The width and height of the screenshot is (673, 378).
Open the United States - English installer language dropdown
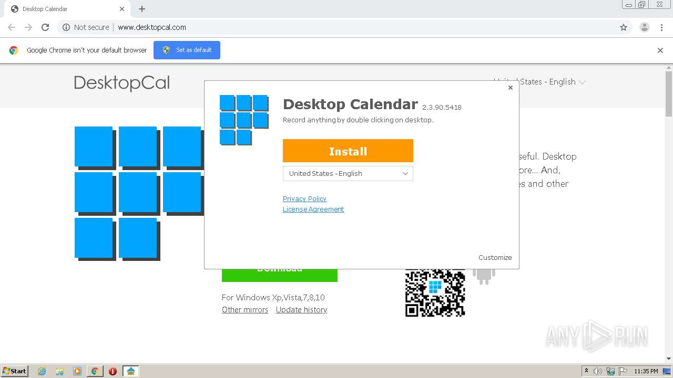348,173
